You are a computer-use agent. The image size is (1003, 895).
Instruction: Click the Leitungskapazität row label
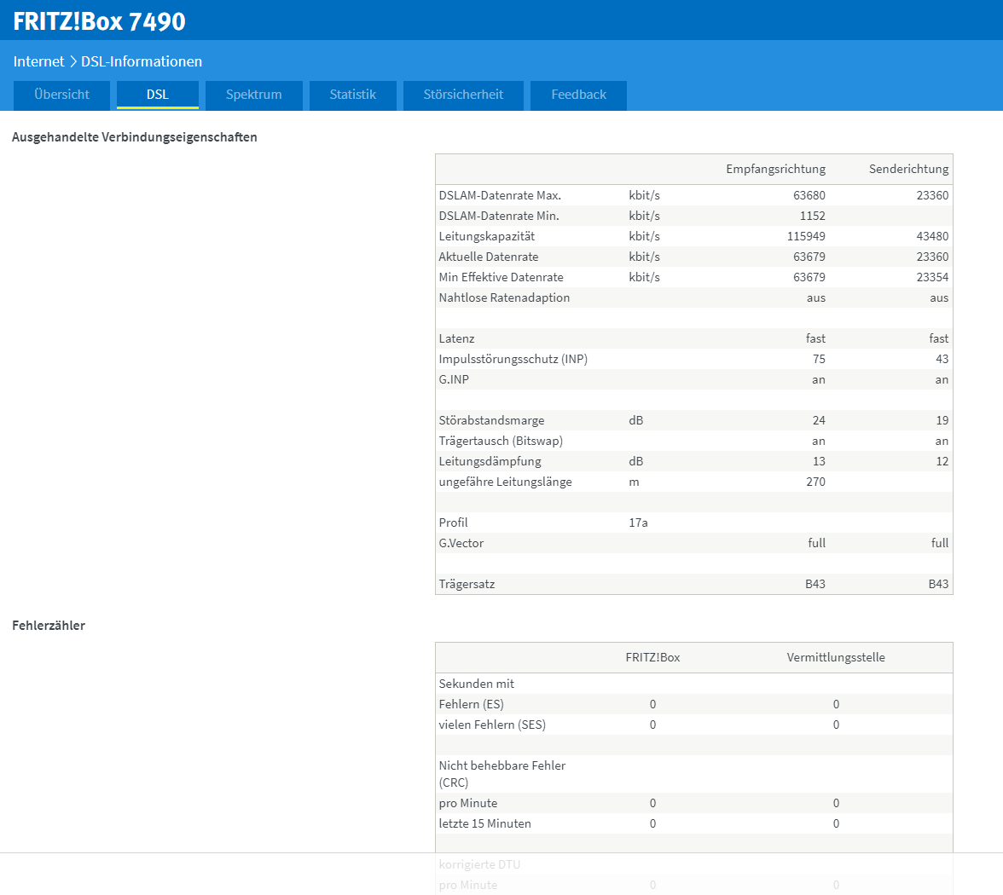(487, 237)
